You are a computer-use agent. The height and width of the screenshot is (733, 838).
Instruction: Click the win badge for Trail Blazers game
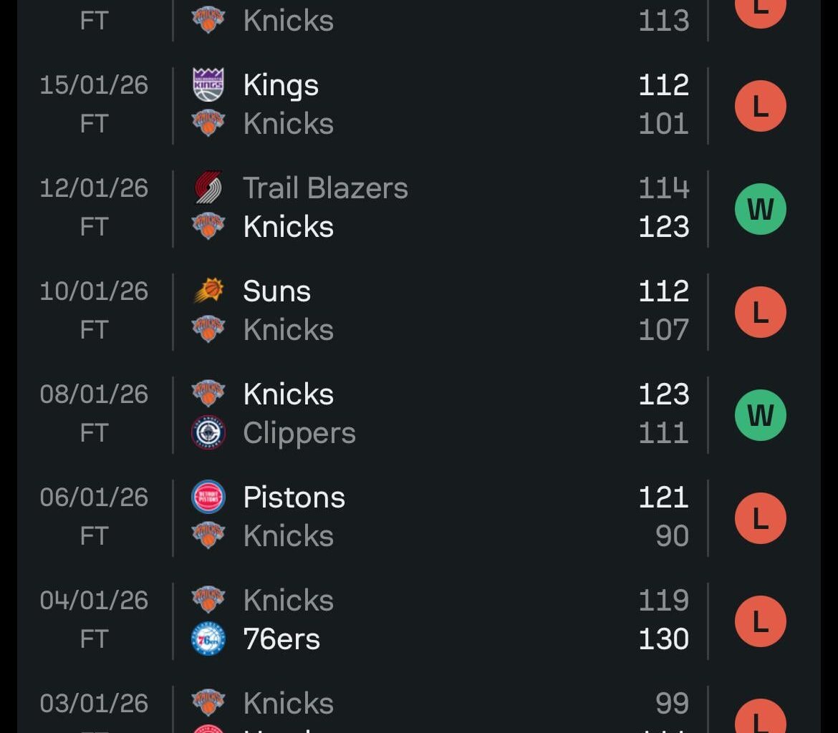pyautogui.click(x=761, y=209)
